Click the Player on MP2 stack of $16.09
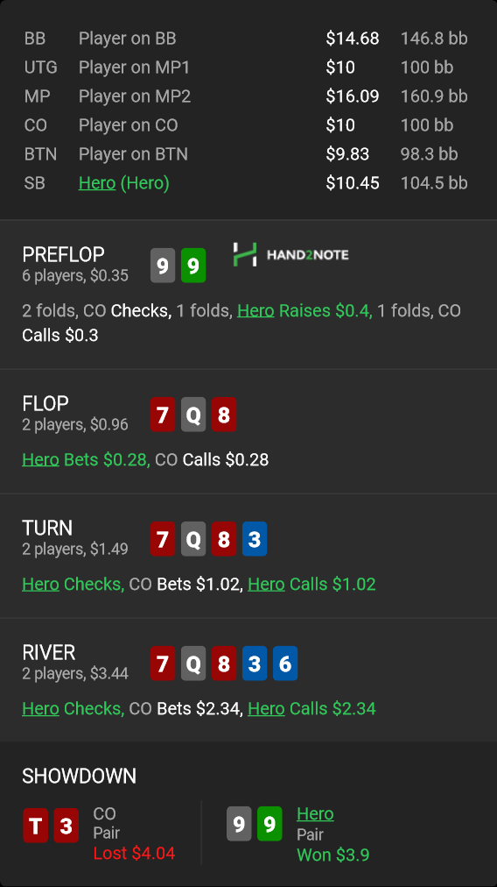The height and width of the screenshot is (887, 497). tap(353, 96)
